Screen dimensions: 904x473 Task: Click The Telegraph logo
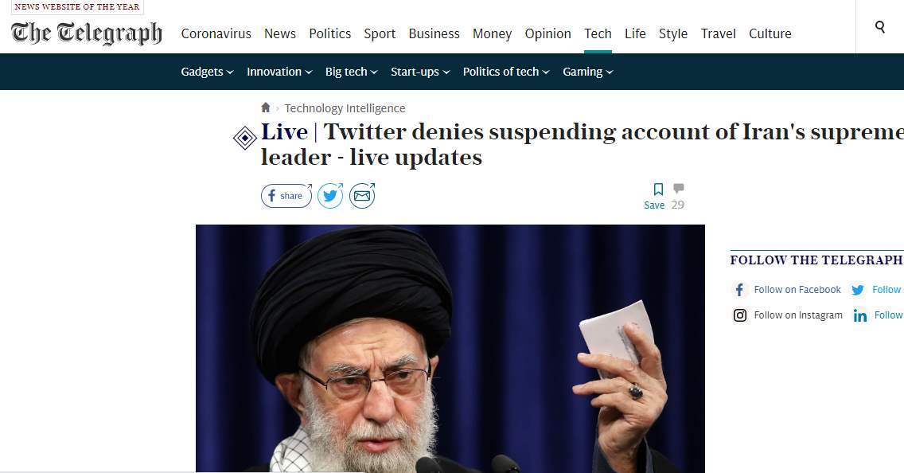point(87,33)
